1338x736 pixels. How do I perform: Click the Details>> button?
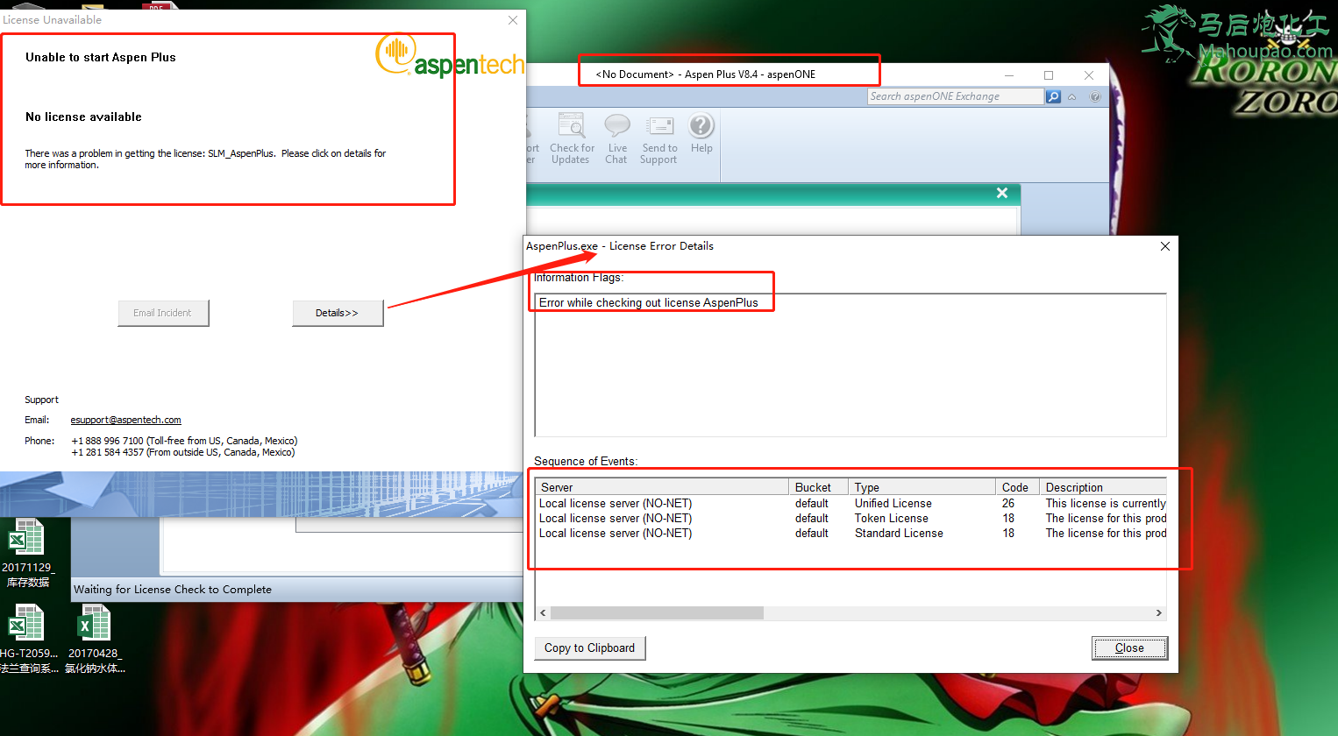(x=338, y=313)
